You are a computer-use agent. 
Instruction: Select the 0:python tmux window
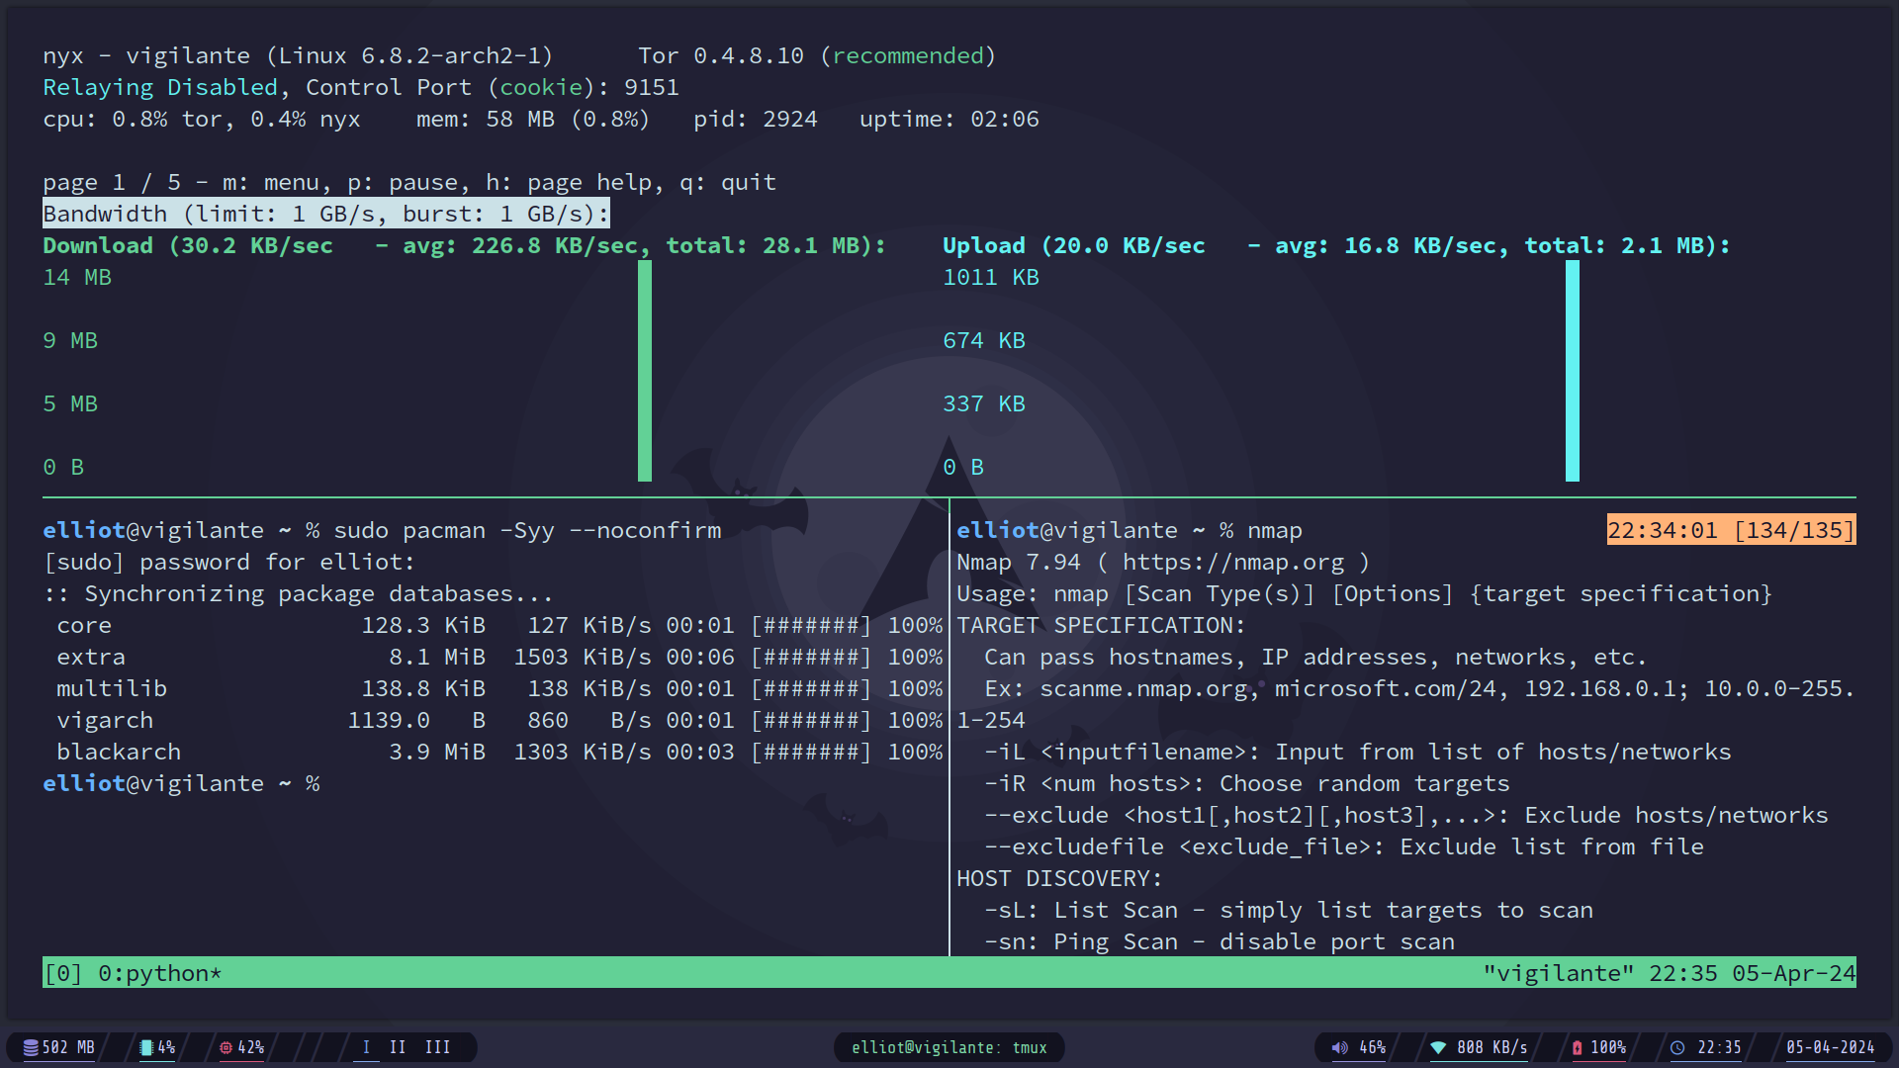click(158, 973)
